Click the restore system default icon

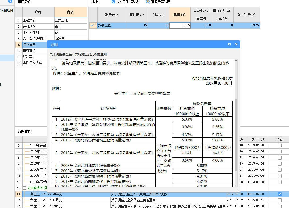tap(113, 2)
